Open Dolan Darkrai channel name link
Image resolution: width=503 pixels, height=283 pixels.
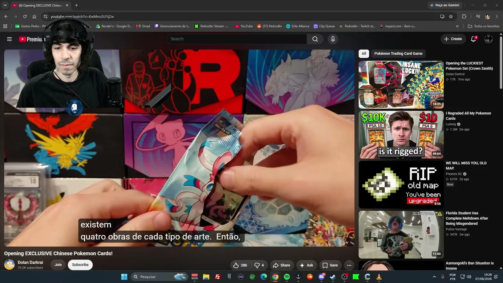(30, 263)
